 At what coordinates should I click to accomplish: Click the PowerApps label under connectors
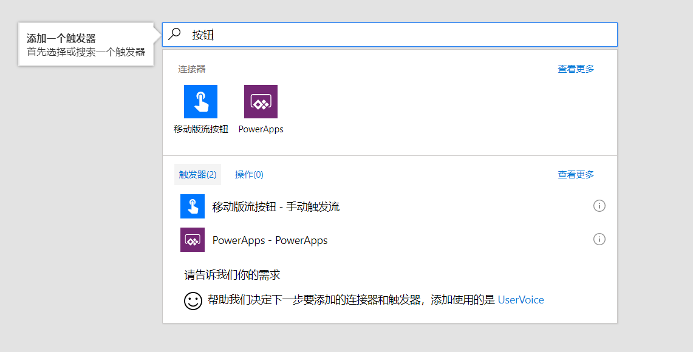tap(261, 129)
